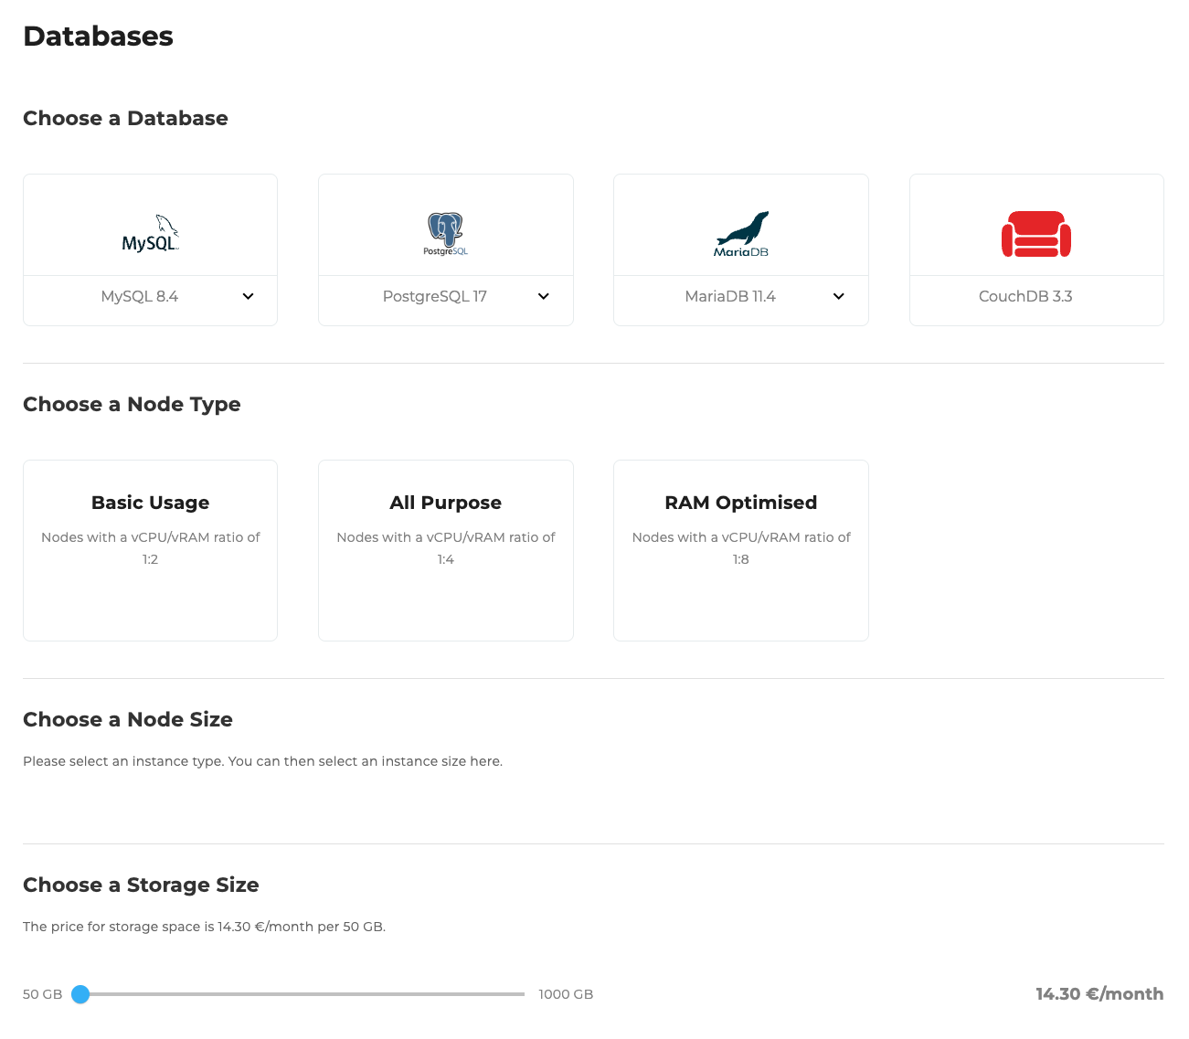This screenshot has width=1189, height=1039.
Task: Click the 14.30 €/month price display
Action: [x=1099, y=993]
